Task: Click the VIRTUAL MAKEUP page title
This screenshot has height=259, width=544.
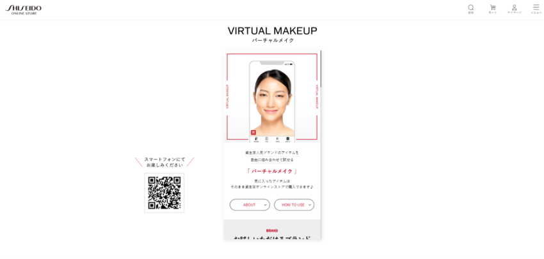Action: (x=273, y=31)
